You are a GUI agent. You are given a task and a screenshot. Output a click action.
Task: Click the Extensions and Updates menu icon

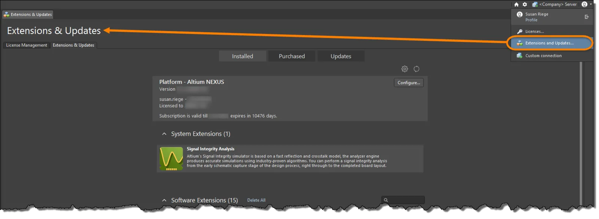[x=520, y=43]
